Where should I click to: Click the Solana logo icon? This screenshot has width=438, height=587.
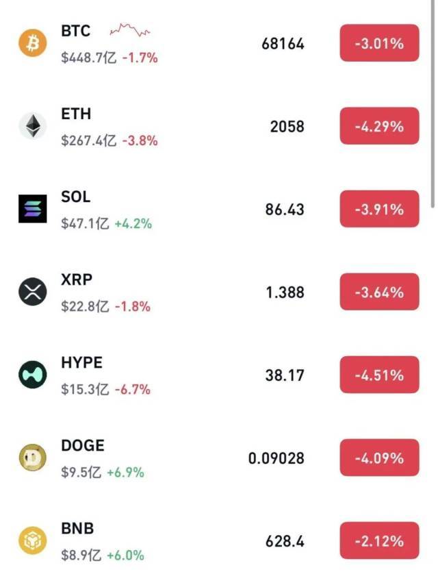tap(32, 209)
